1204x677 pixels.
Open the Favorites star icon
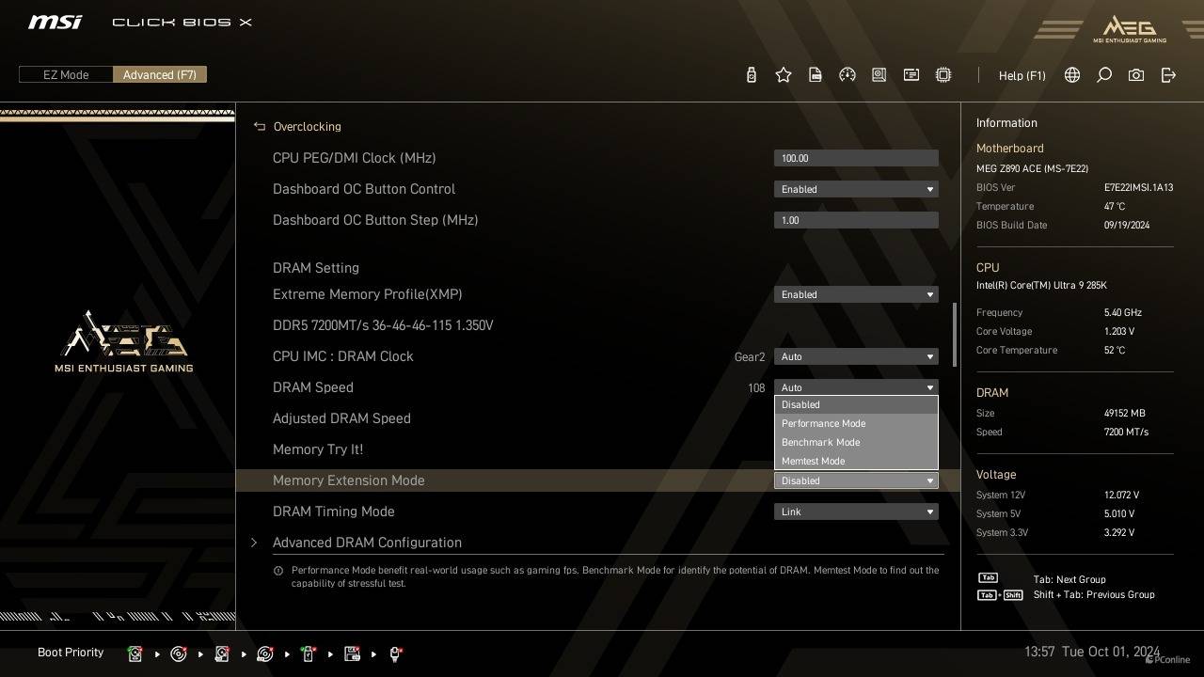[x=783, y=75]
